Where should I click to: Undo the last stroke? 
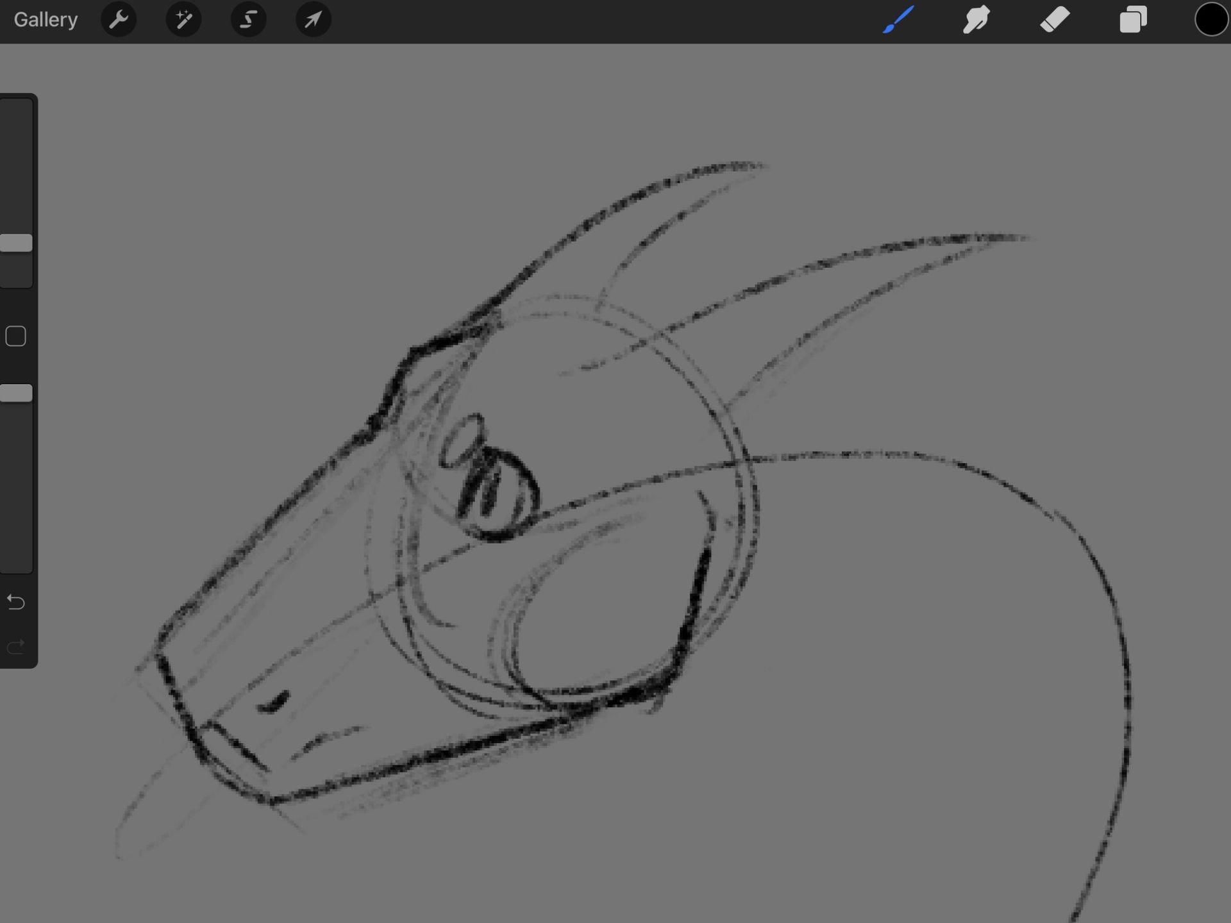point(15,602)
